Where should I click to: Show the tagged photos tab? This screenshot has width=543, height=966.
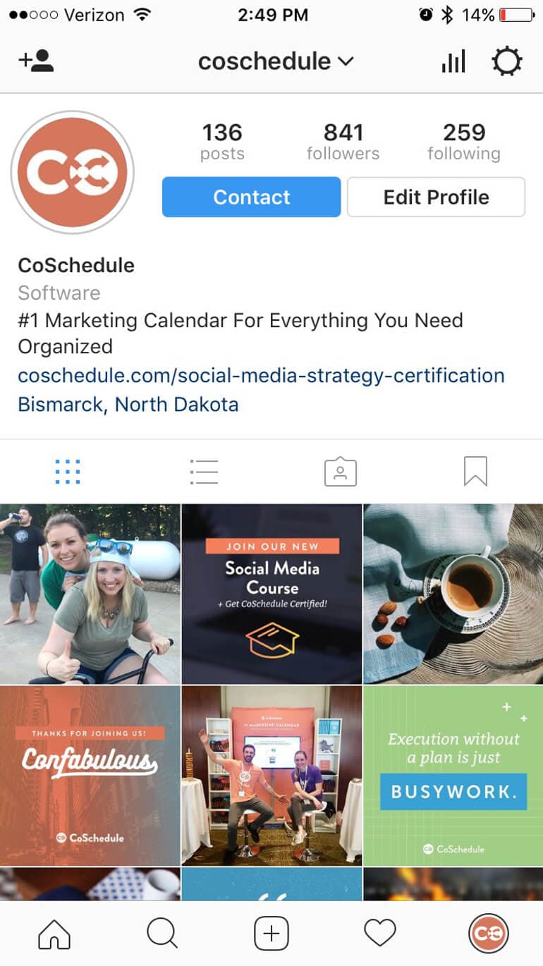340,472
